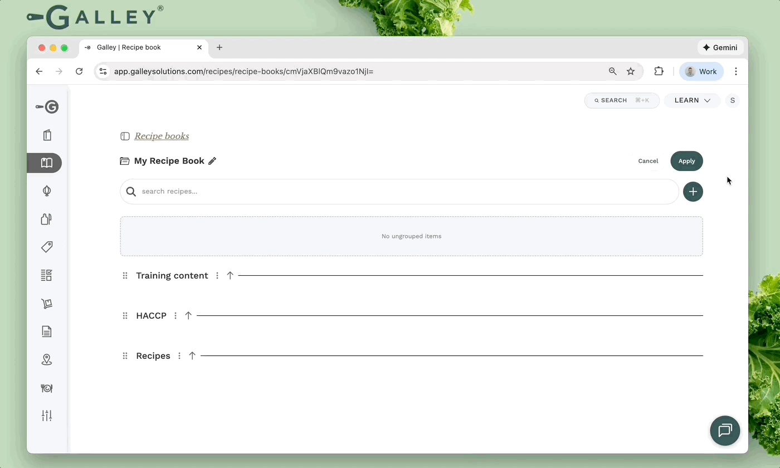This screenshot has width=780, height=468.
Task: Open the Recipes group options menu
Action: click(x=179, y=355)
